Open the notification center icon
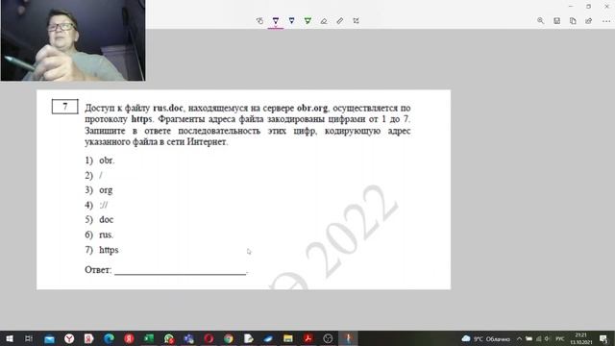The image size is (615, 346). pyautogui.click(x=603, y=338)
